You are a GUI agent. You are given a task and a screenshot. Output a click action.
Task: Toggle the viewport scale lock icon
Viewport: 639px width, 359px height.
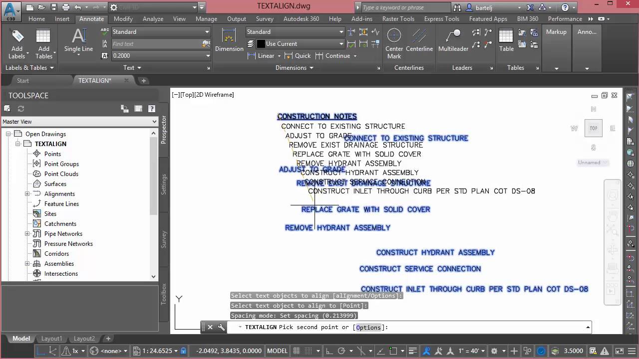point(183,351)
